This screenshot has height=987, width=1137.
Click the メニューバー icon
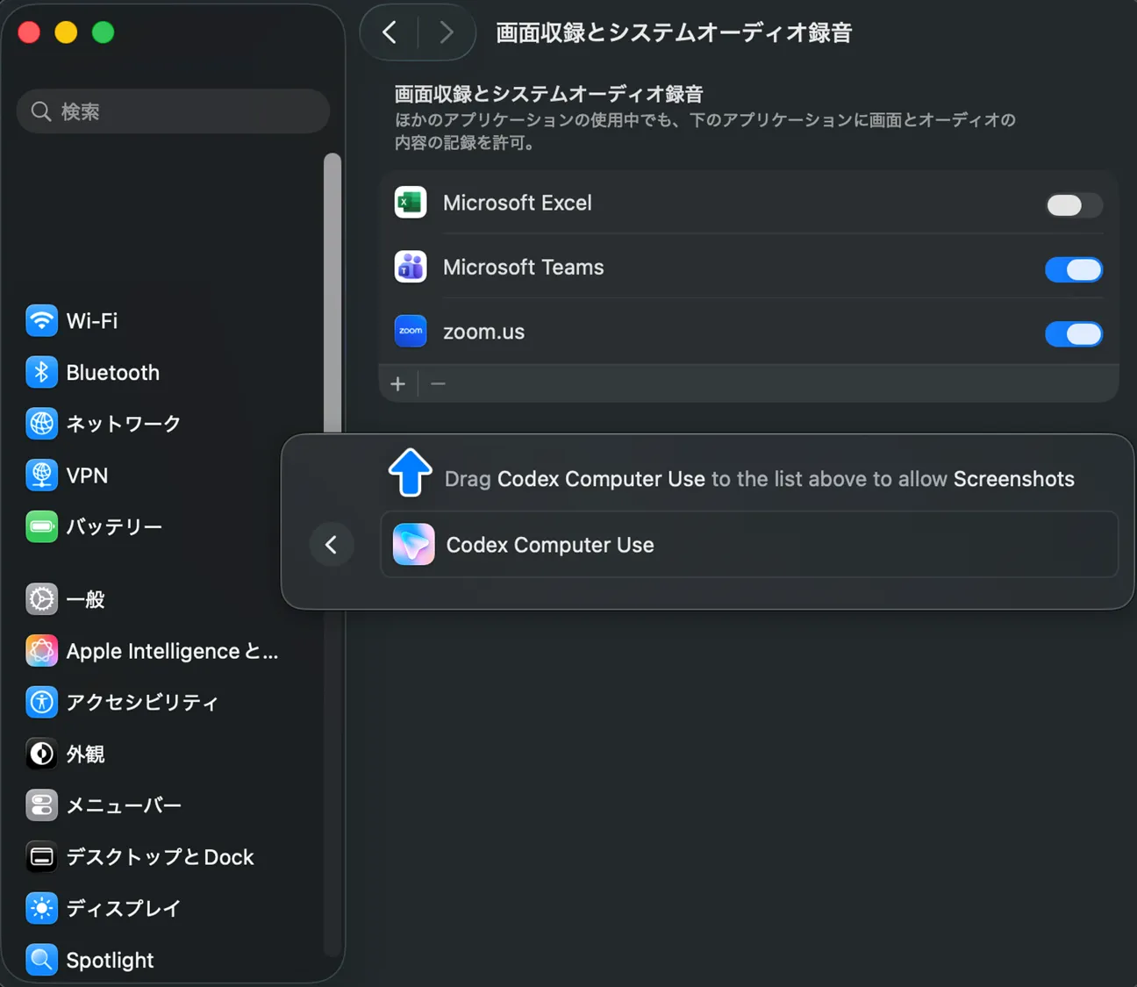point(41,805)
